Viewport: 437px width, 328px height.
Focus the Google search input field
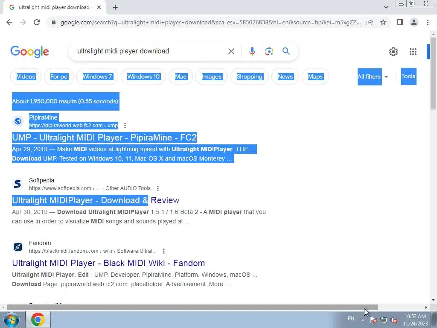click(x=151, y=51)
